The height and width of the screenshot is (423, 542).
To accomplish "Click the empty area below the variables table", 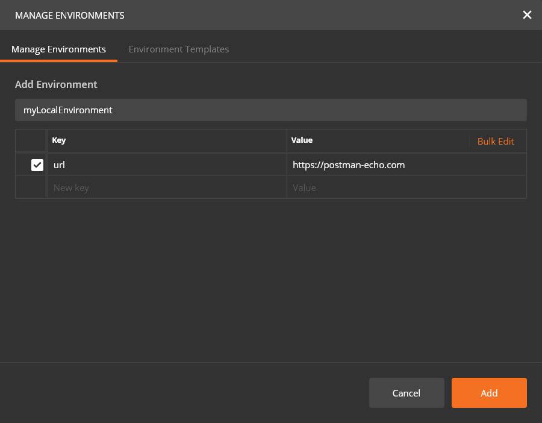I will coord(271,277).
